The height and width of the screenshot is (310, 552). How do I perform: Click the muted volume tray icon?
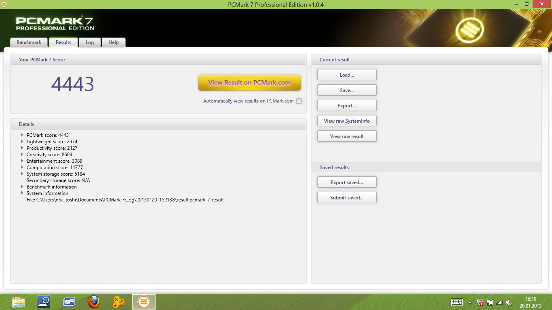coord(510,302)
